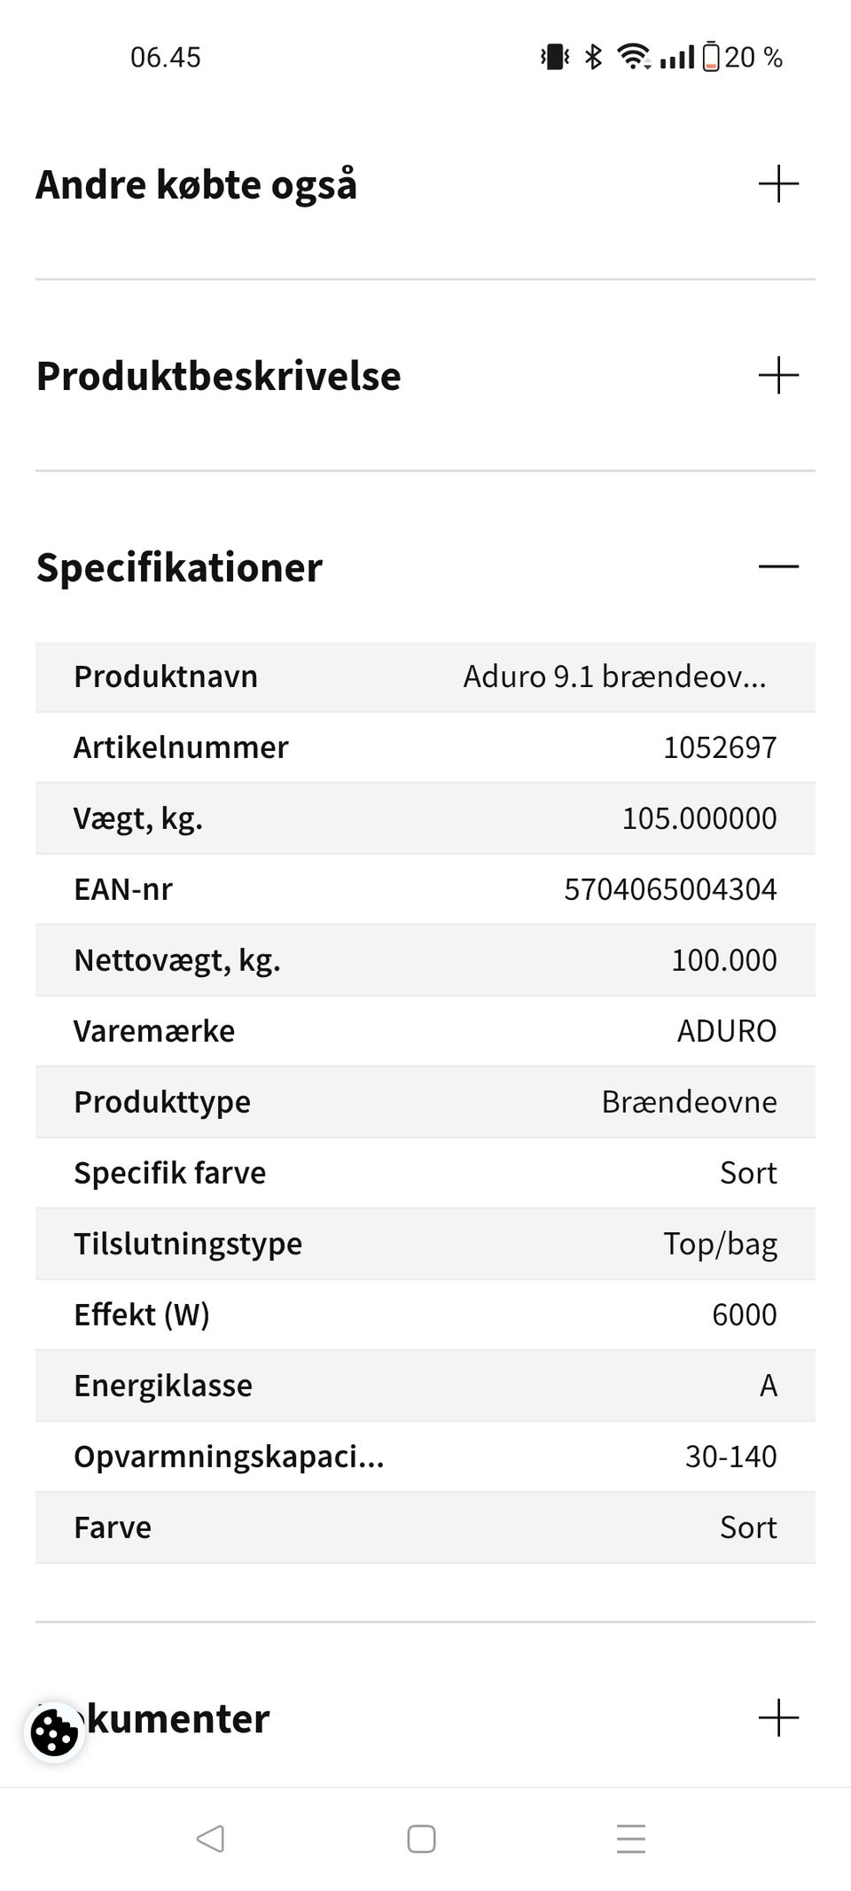Tap the battery status icon
Image resolution: width=851 pixels, height=1891 pixels.
(x=711, y=58)
